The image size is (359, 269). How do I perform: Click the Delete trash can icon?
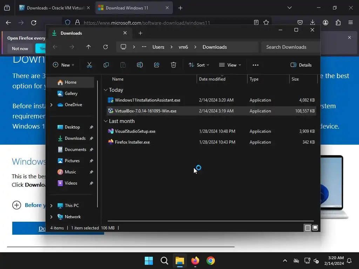pos(174,65)
